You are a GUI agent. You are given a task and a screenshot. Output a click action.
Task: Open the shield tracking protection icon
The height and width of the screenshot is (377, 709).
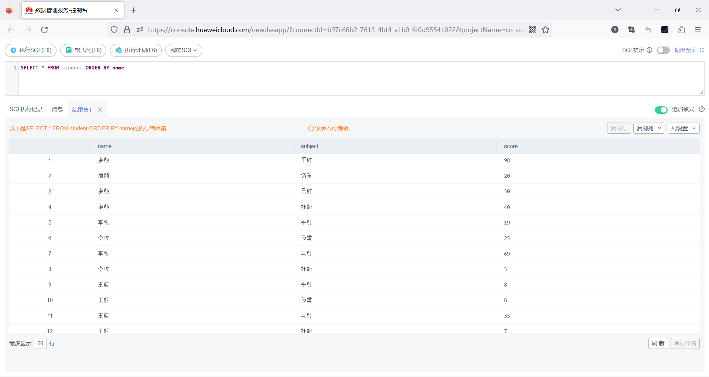(114, 30)
